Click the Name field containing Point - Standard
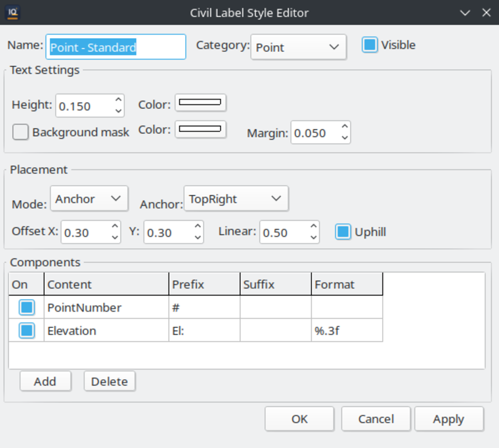This screenshot has height=448, width=499. 116,47
